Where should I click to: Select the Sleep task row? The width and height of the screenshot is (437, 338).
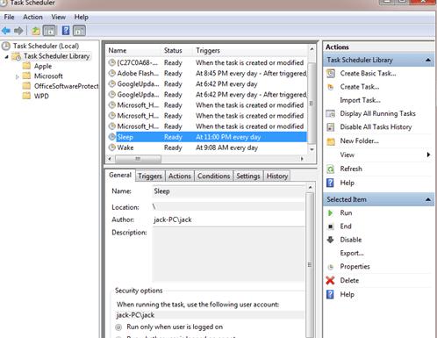[207, 137]
